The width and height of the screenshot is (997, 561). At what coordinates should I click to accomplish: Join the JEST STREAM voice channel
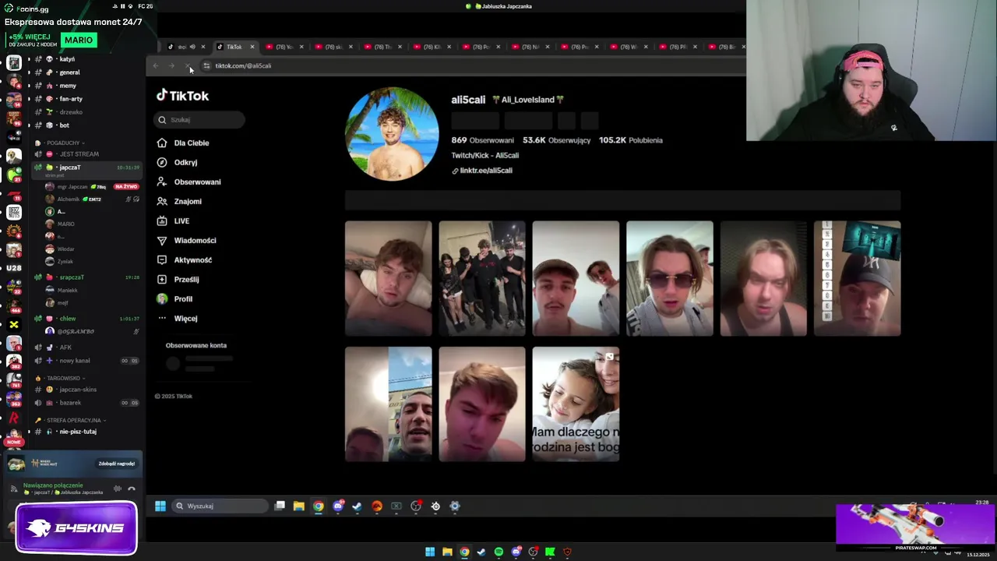[79, 154]
